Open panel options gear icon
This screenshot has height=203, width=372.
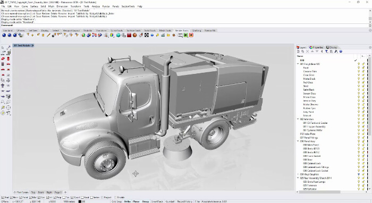click(370, 47)
